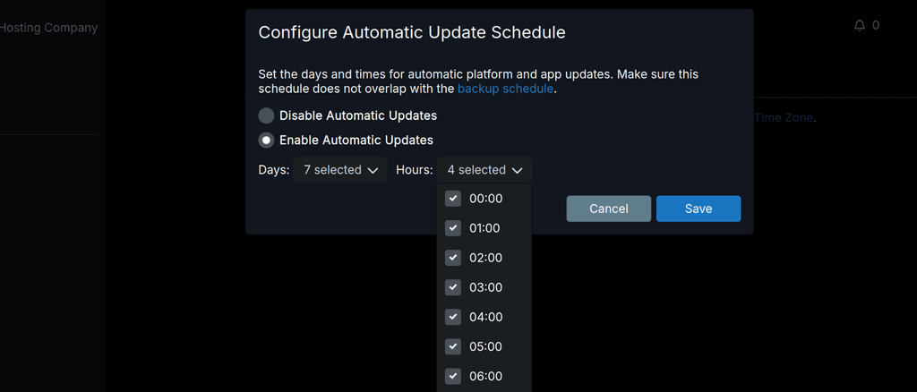
Task: Click the Hosting Company sidebar label
Action: (x=48, y=28)
